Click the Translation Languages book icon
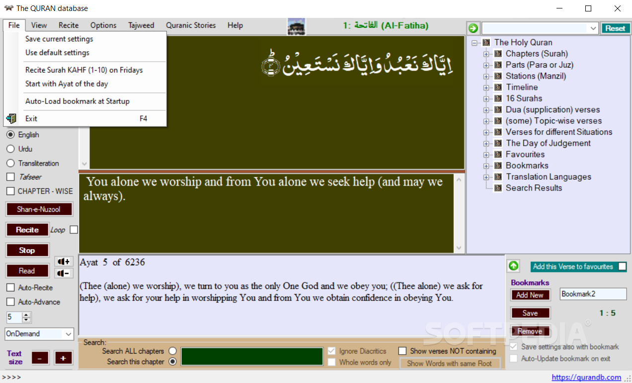The image size is (632, 383). (498, 177)
